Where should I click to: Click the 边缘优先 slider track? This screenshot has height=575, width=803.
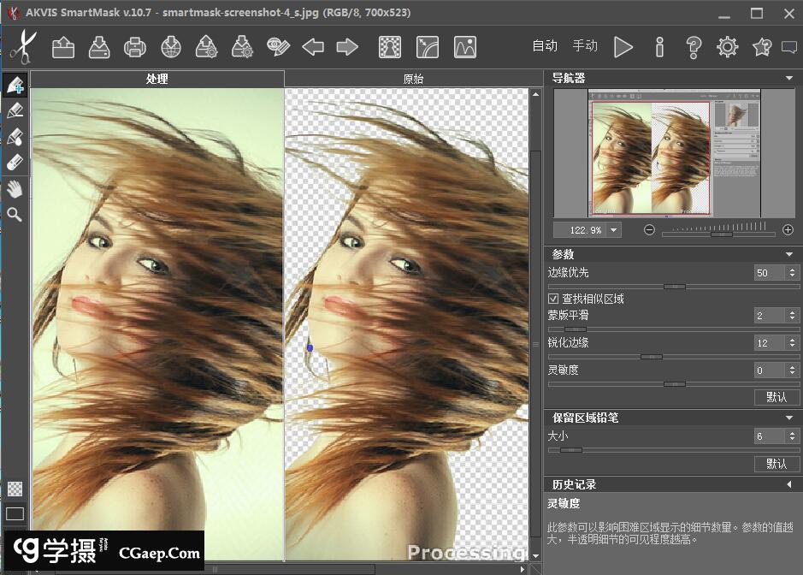[616, 287]
